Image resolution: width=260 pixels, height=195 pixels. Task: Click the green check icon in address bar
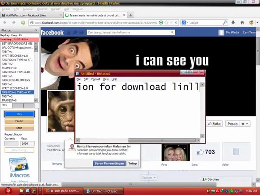click(161, 22)
